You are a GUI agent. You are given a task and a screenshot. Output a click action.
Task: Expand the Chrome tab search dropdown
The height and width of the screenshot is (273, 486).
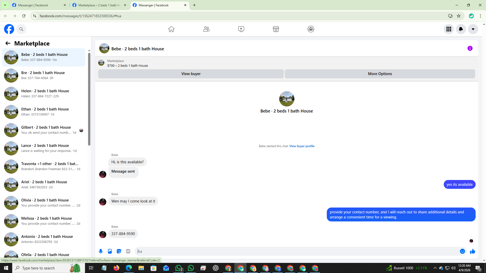(x=5, y=5)
